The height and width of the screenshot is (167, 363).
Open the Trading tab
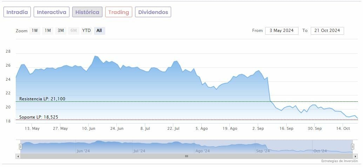tap(119, 12)
